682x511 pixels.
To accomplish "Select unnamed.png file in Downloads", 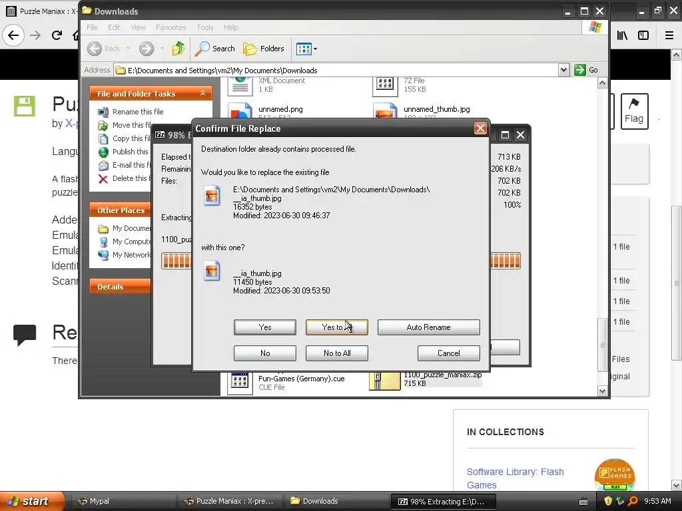I will 280,110.
